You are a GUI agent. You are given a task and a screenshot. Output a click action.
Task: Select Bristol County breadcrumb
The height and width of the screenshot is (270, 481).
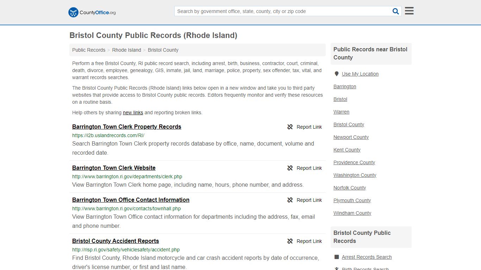(x=163, y=50)
